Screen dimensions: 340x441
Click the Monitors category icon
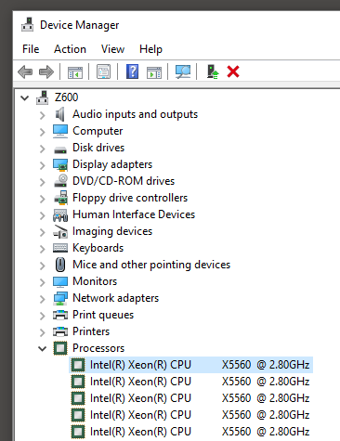60,282
